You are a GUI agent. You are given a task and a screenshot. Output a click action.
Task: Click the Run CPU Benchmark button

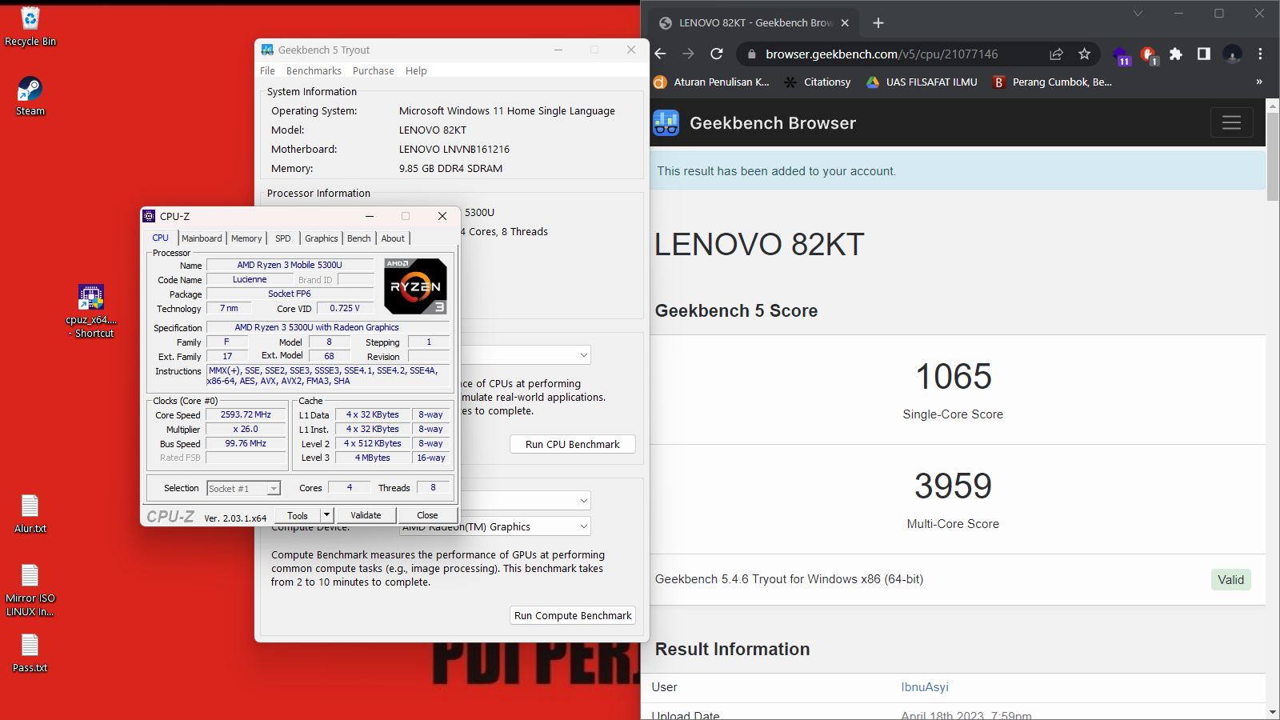click(x=573, y=444)
